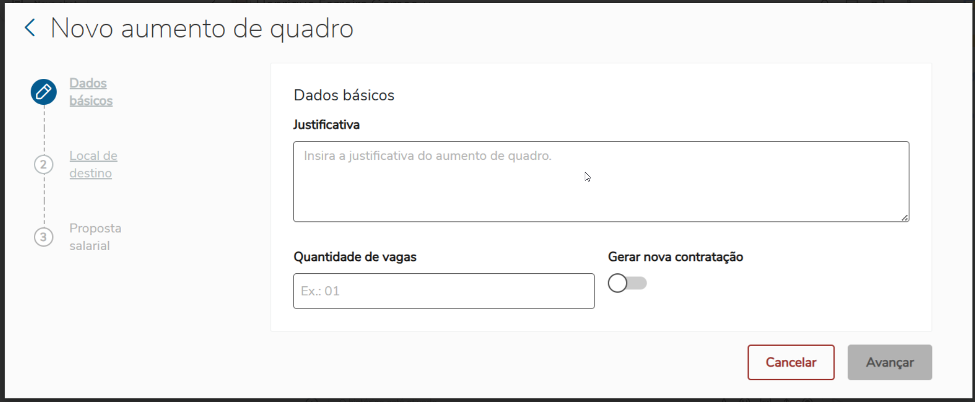Select the step 3 circle indicator
Viewport: 975px width, 402px height.
pos(44,237)
